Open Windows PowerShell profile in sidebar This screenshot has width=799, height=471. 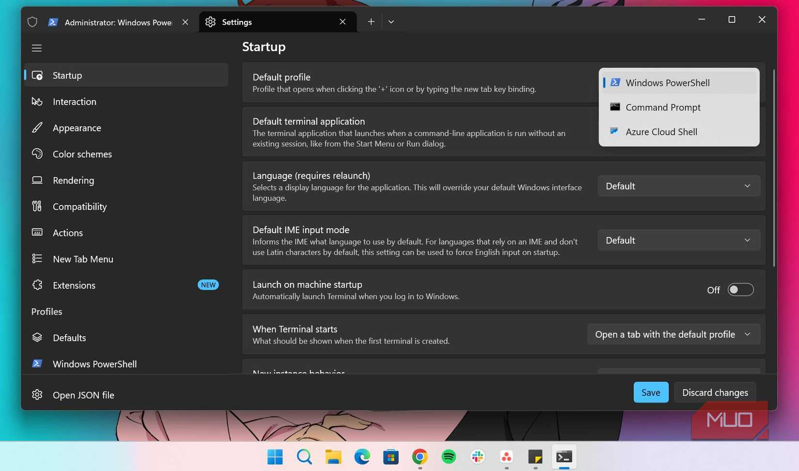(x=126, y=364)
